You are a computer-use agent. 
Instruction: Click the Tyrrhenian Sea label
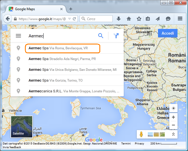point(91,108)
